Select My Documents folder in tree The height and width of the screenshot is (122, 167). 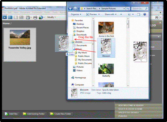click(85, 60)
